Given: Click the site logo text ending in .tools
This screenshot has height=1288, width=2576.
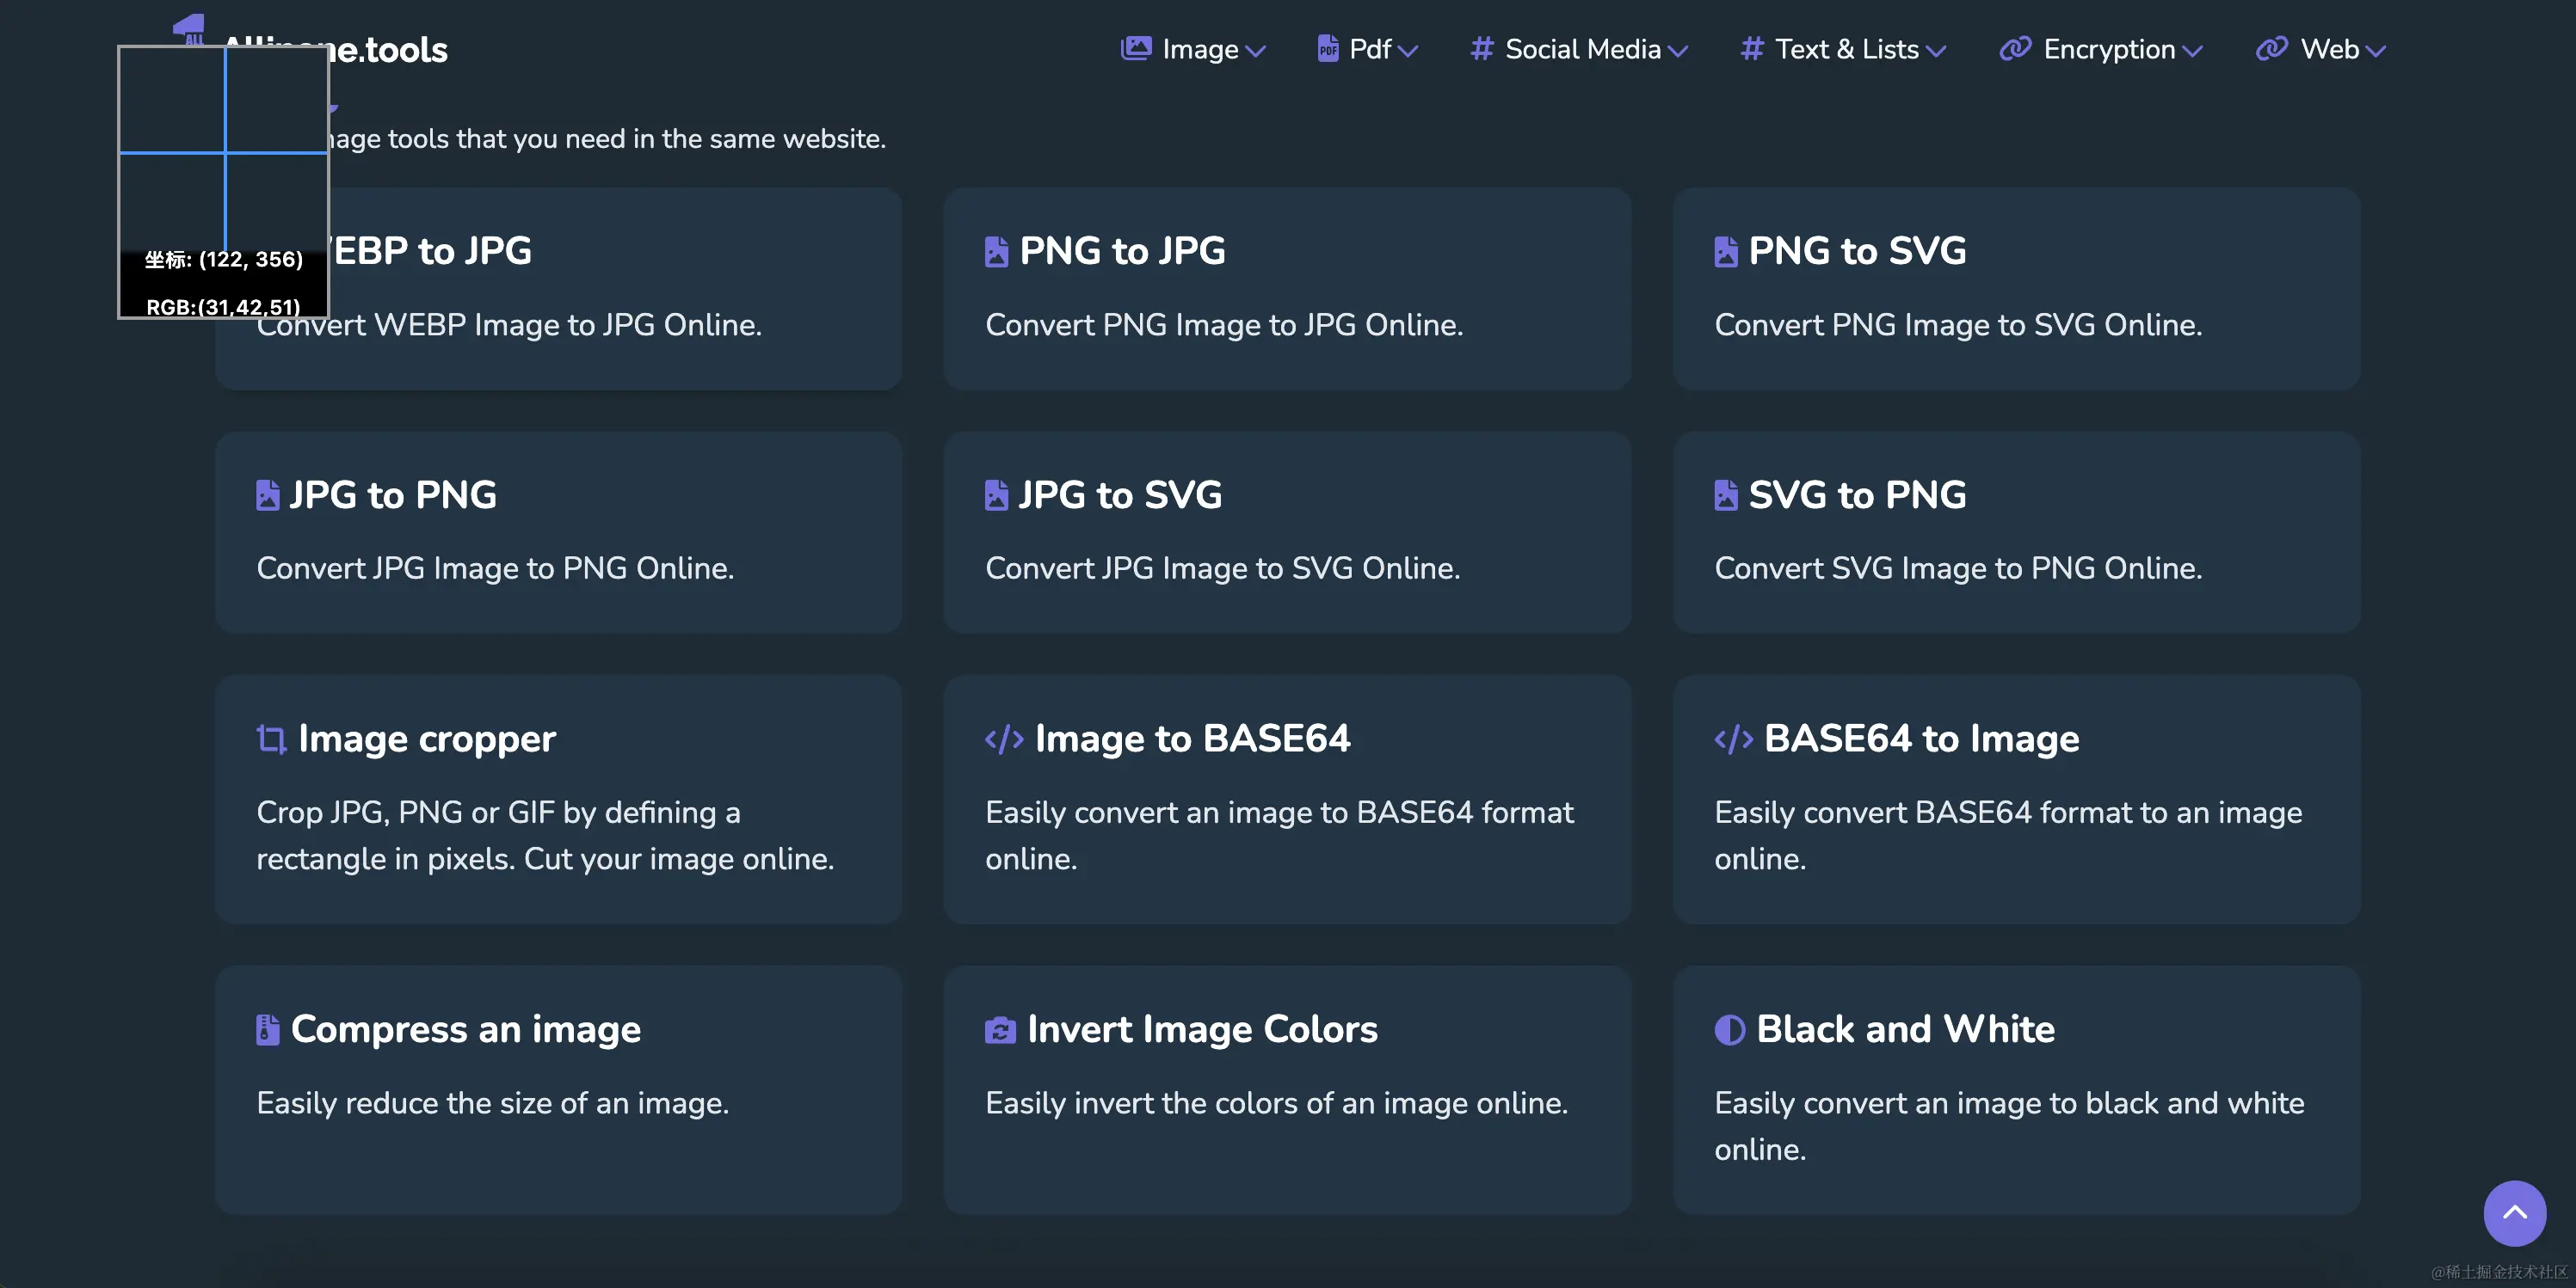Looking at the screenshot, I should click(x=390, y=50).
